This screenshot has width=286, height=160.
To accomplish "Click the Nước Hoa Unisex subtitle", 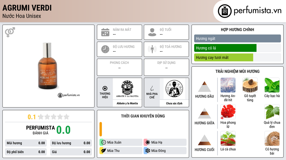I will [x=22, y=16].
